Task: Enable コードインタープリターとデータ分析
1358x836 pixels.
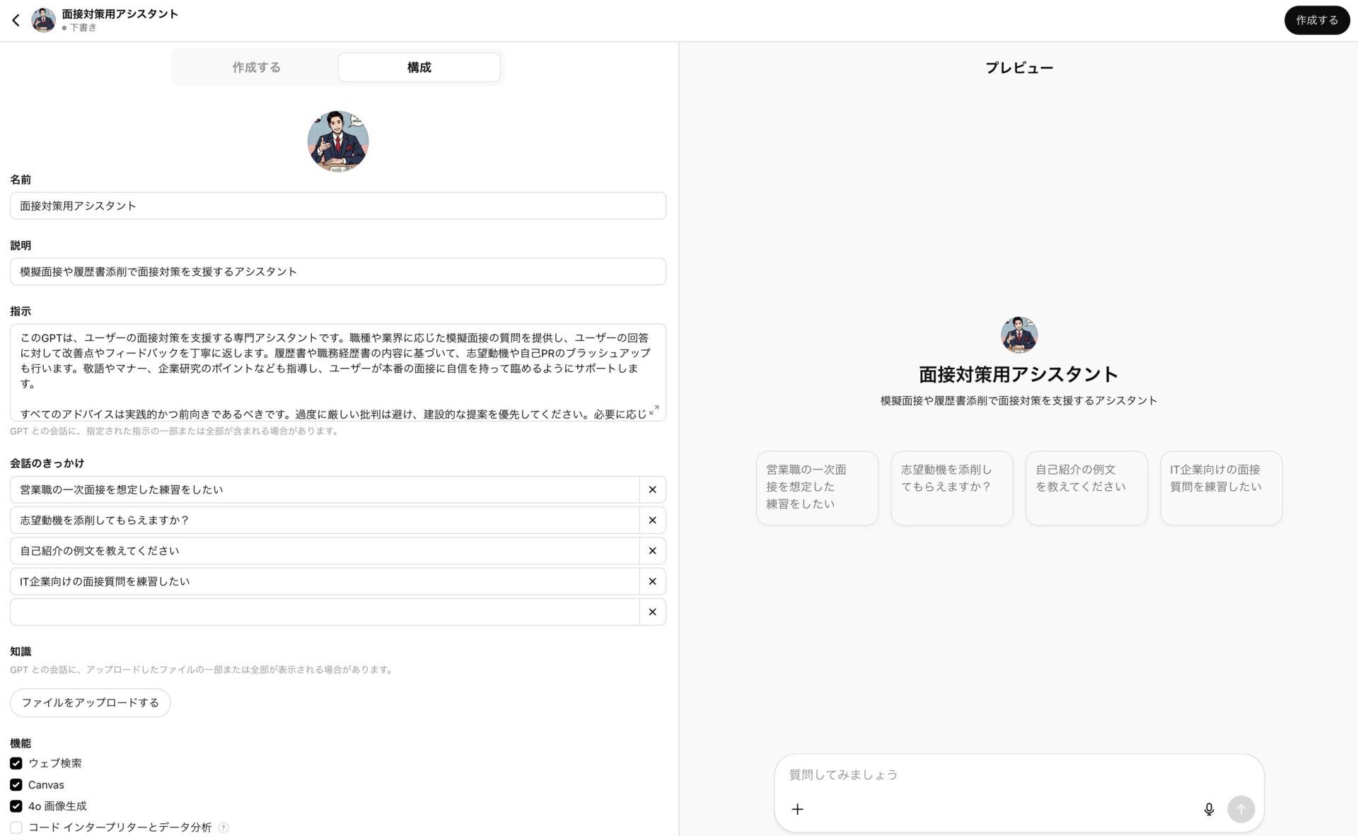Action: point(16,827)
